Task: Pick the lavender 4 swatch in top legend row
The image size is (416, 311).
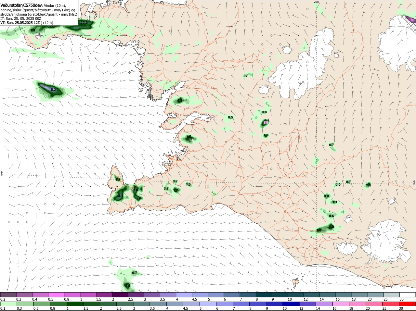Action: pyautogui.click(x=184, y=294)
